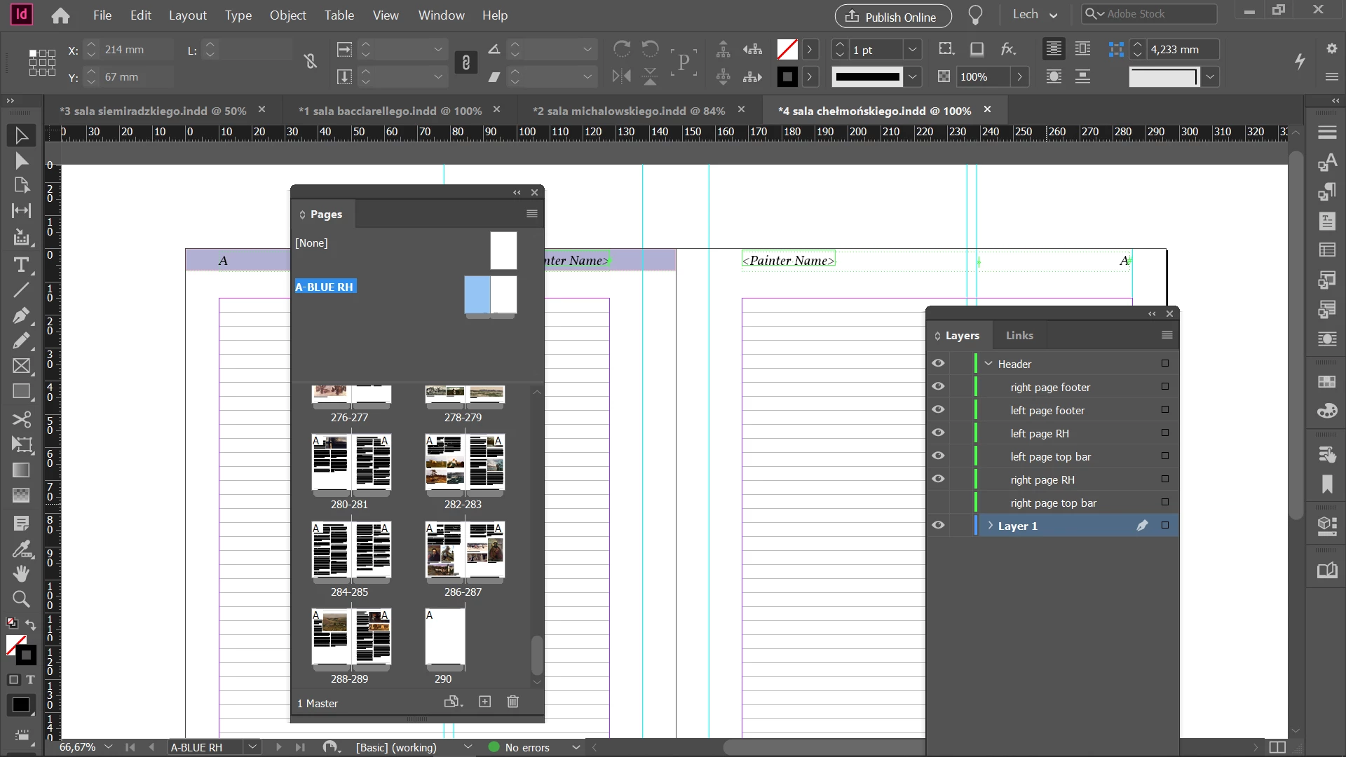Switch to the Links panel tab

(1019, 336)
